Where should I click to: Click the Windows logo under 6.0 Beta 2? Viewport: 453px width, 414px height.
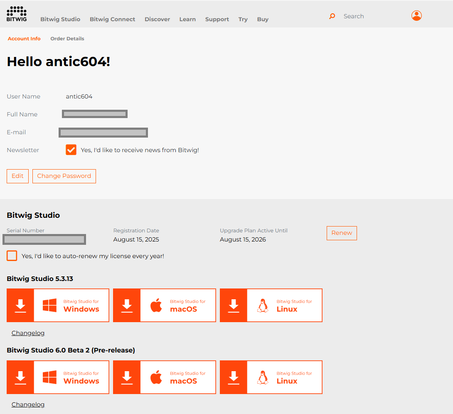click(x=50, y=377)
